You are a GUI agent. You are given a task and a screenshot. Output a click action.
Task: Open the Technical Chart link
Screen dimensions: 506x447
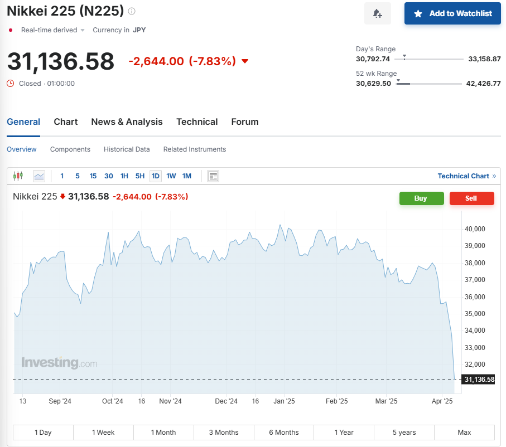466,176
